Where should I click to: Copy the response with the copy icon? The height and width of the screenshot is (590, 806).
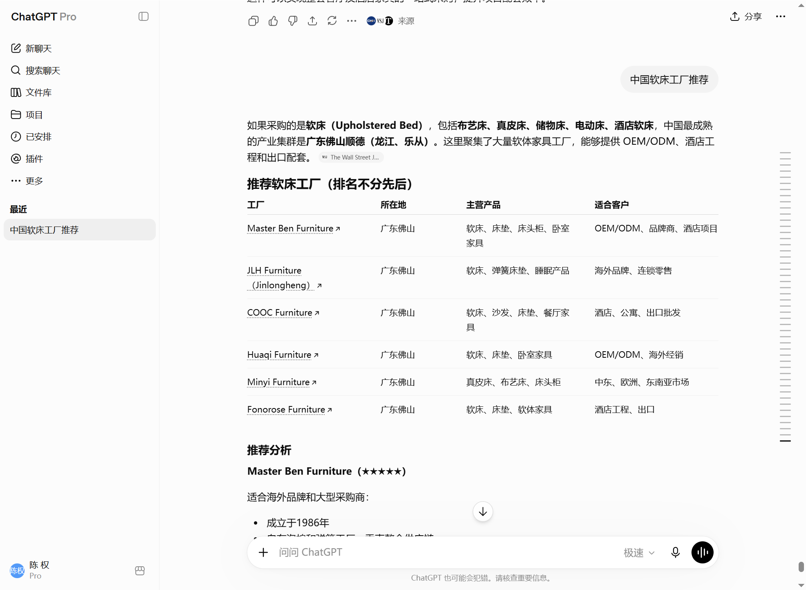pos(254,21)
